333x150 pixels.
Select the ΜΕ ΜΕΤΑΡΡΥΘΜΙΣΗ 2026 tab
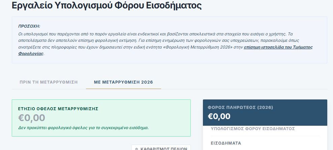(x=123, y=82)
